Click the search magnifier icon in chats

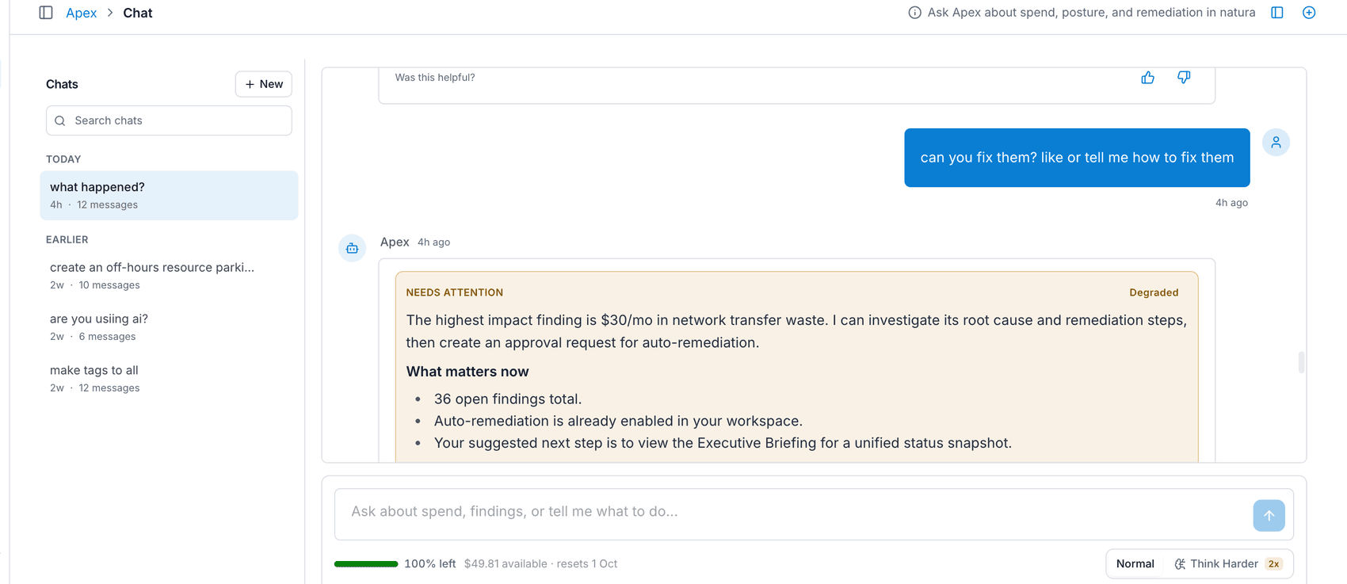[x=60, y=121]
